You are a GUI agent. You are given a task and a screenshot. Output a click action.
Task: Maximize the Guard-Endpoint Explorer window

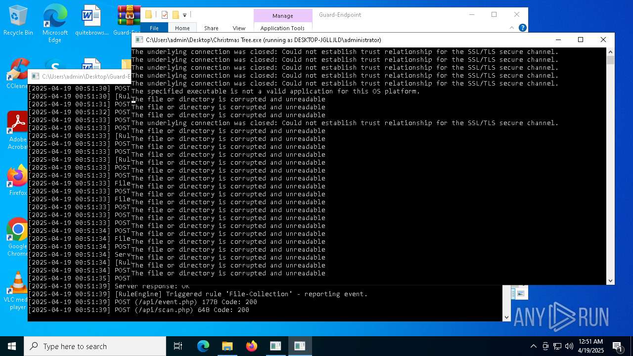click(x=494, y=15)
